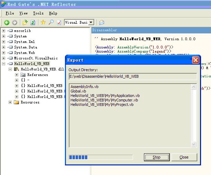The height and width of the screenshot is (175, 211).
Task: Select the MyProject.vb entry
Action: pyautogui.click(x=102, y=105)
